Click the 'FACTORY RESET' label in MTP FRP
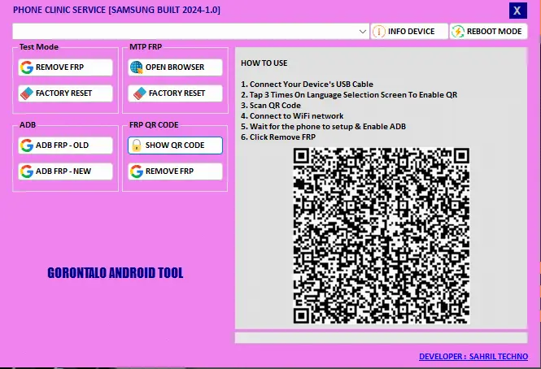This screenshot has height=369, width=541. click(177, 93)
